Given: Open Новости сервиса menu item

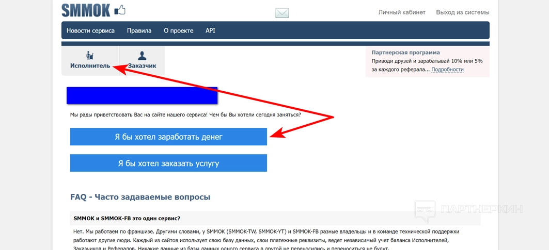Looking at the screenshot, I should click(x=91, y=30).
